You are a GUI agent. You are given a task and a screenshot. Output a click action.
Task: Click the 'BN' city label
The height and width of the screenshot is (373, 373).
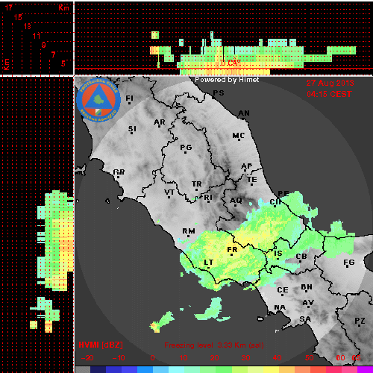307,287
